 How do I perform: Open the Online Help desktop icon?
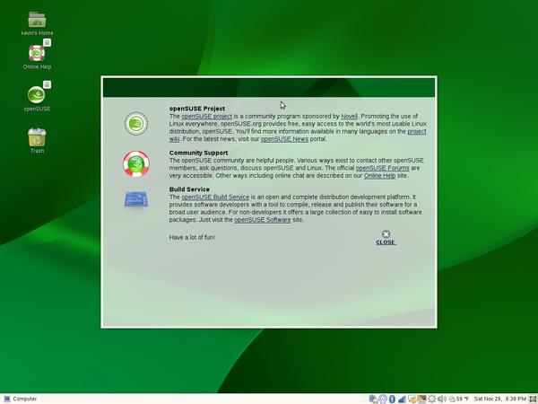pyautogui.click(x=37, y=57)
